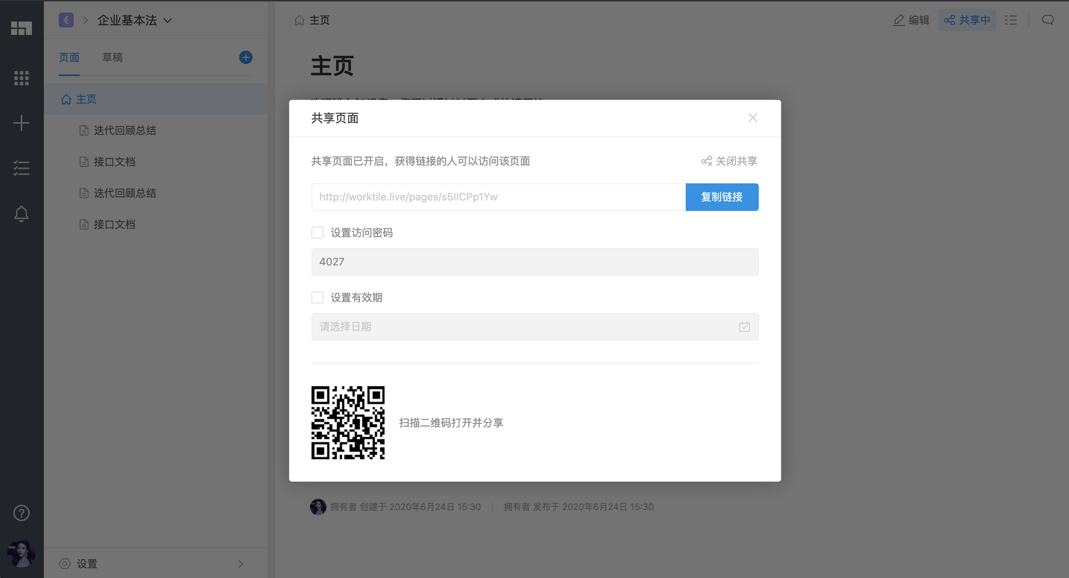The image size is (1069, 578).
Task: Click the purple back arrow icon
Action: coord(66,20)
